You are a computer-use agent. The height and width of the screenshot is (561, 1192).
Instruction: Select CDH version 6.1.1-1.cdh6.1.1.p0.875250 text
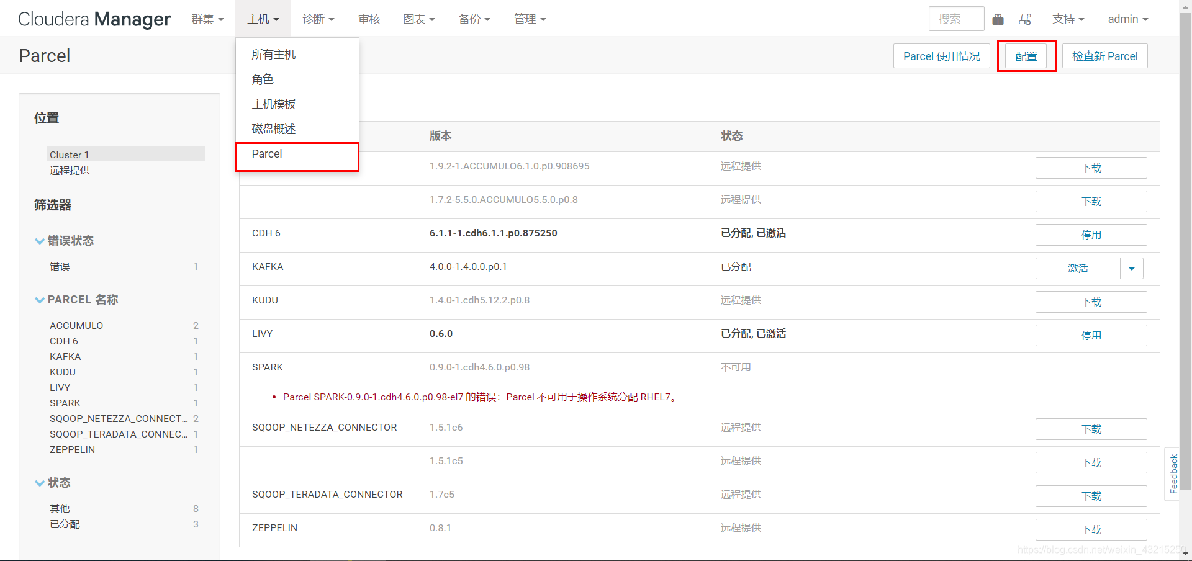tap(494, 233)
